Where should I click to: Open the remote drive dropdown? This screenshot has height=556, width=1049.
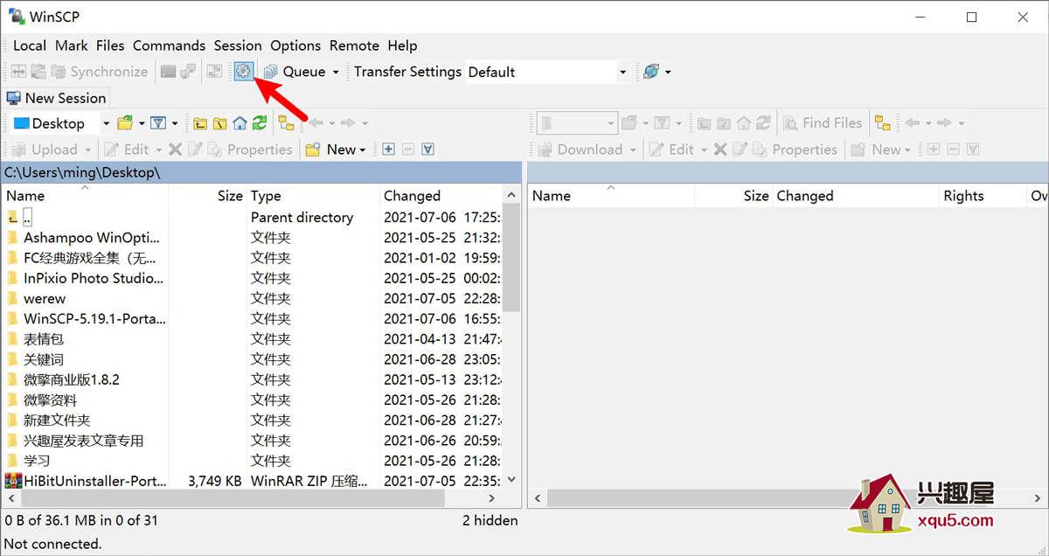coord(611,123)
